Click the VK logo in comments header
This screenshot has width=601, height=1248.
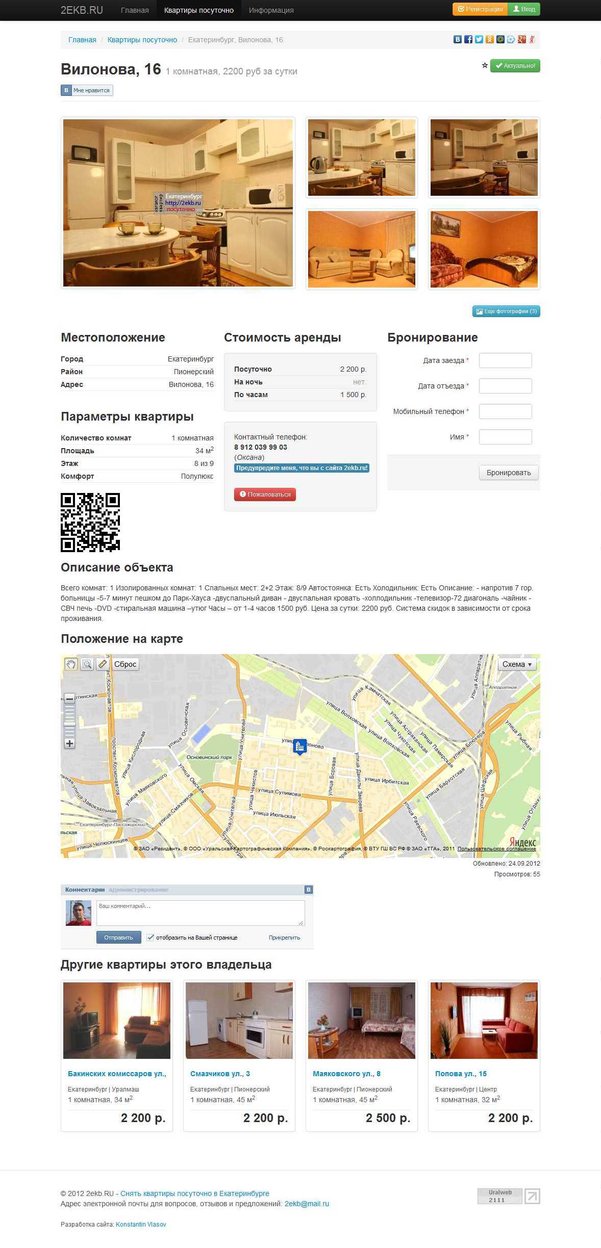click(308, 890)
